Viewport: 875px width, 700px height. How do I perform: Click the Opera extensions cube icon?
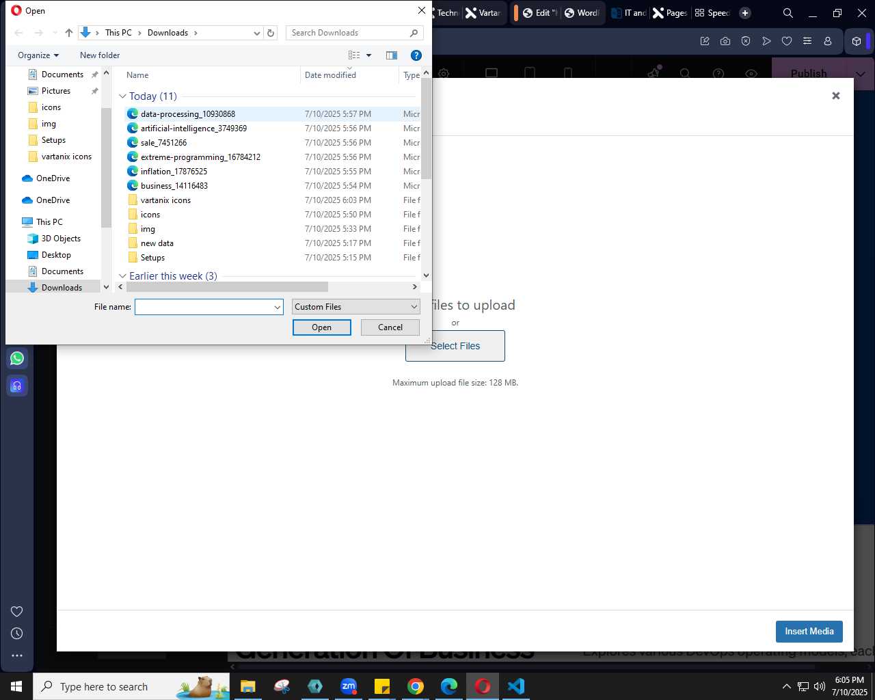856,41
